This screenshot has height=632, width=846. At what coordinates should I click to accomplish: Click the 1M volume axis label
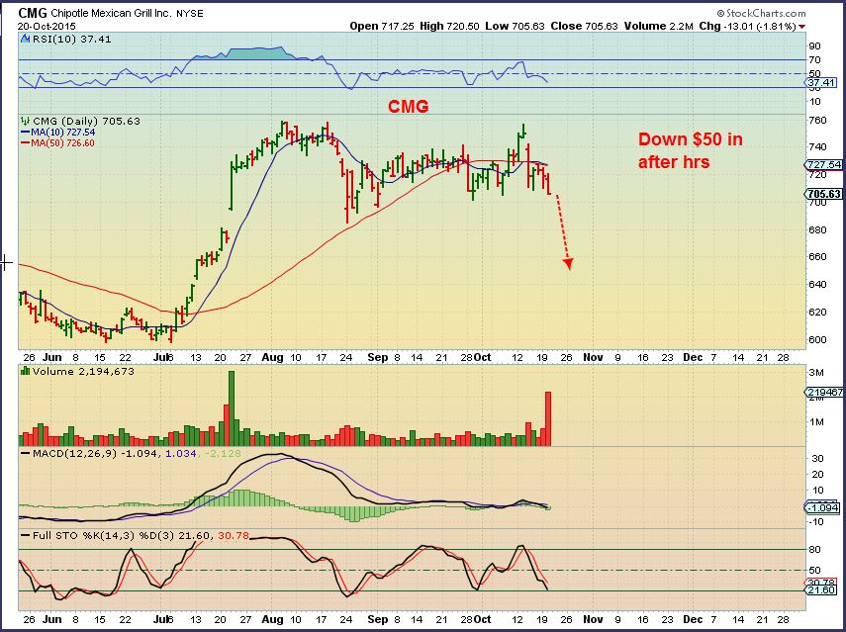pyautogui.click(x=816, y=421)
